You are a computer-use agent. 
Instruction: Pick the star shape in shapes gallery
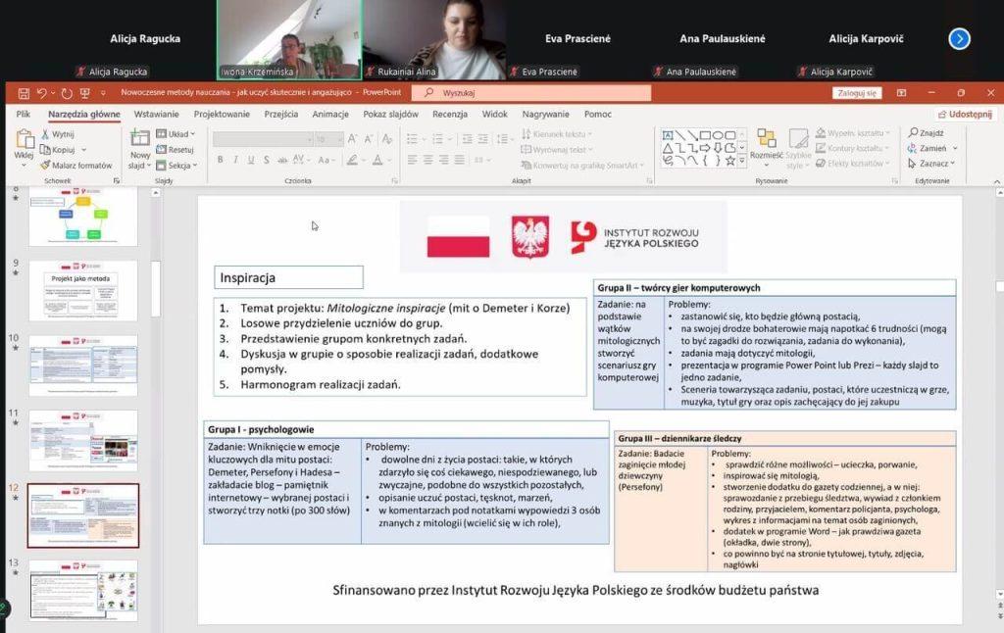point(729,161)
